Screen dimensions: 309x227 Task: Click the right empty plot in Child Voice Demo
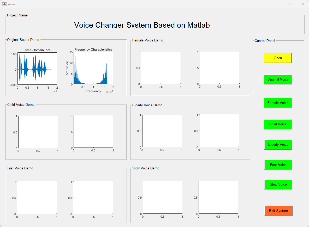tap(93, 131)
